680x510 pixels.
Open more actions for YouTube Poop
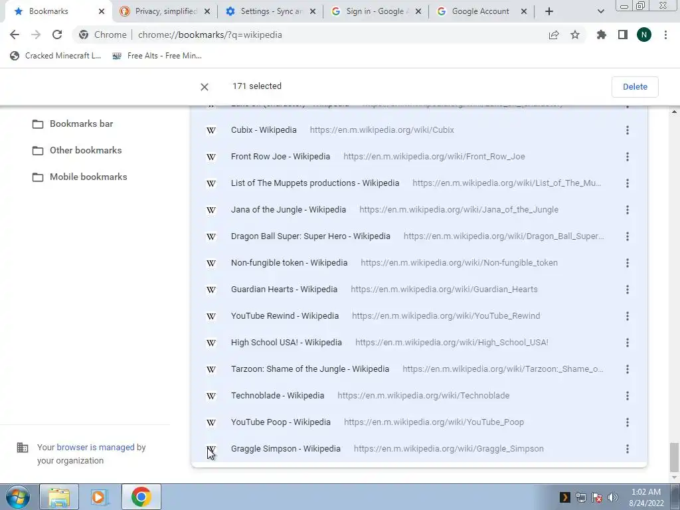click(x=627, y=422)
